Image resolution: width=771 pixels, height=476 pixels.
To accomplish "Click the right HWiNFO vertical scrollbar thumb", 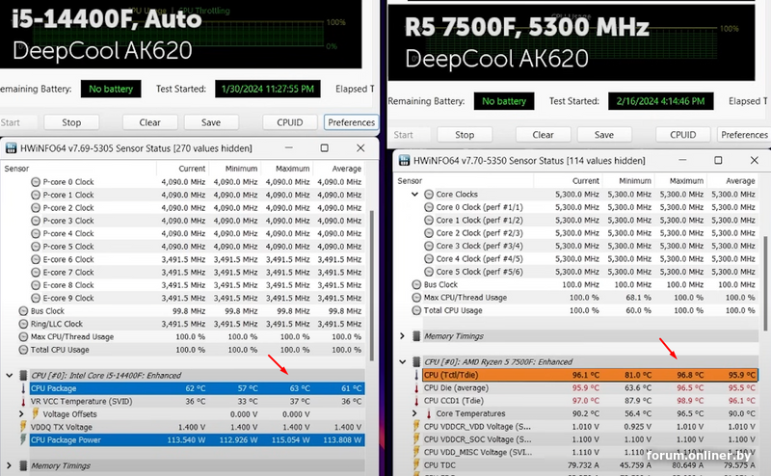I will tap(765, 282).
